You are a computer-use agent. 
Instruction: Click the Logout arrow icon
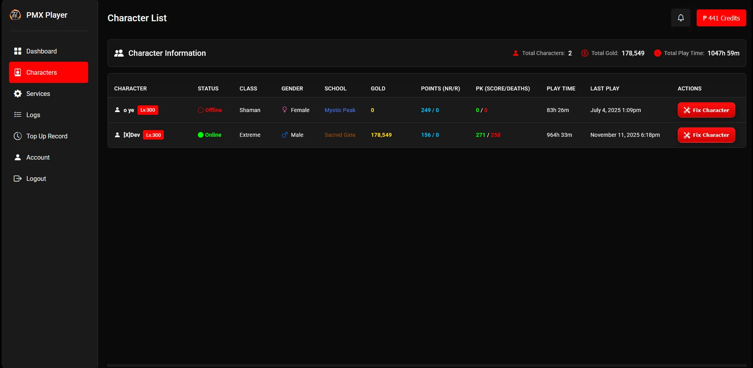coord(18,178)
